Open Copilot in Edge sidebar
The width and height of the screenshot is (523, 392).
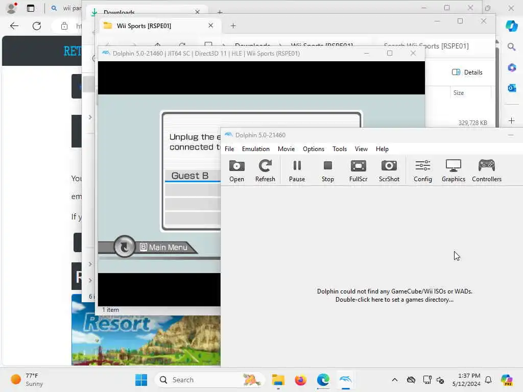coord(512,26)
